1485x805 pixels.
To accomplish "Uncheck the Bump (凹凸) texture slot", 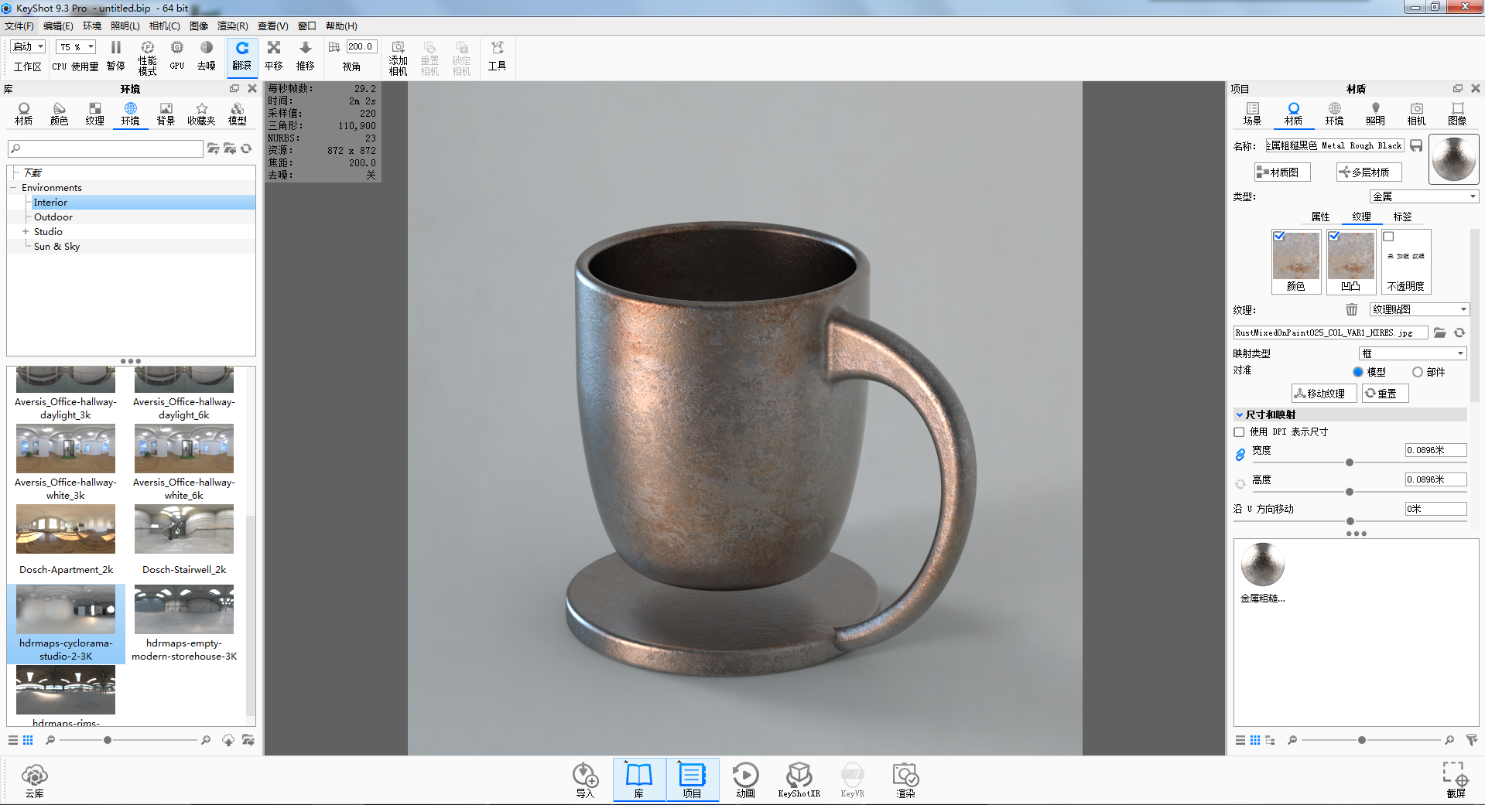I will (x=1334, y=237).
